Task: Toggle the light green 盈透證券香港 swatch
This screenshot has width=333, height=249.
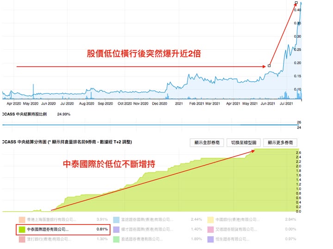Action: 117,239
